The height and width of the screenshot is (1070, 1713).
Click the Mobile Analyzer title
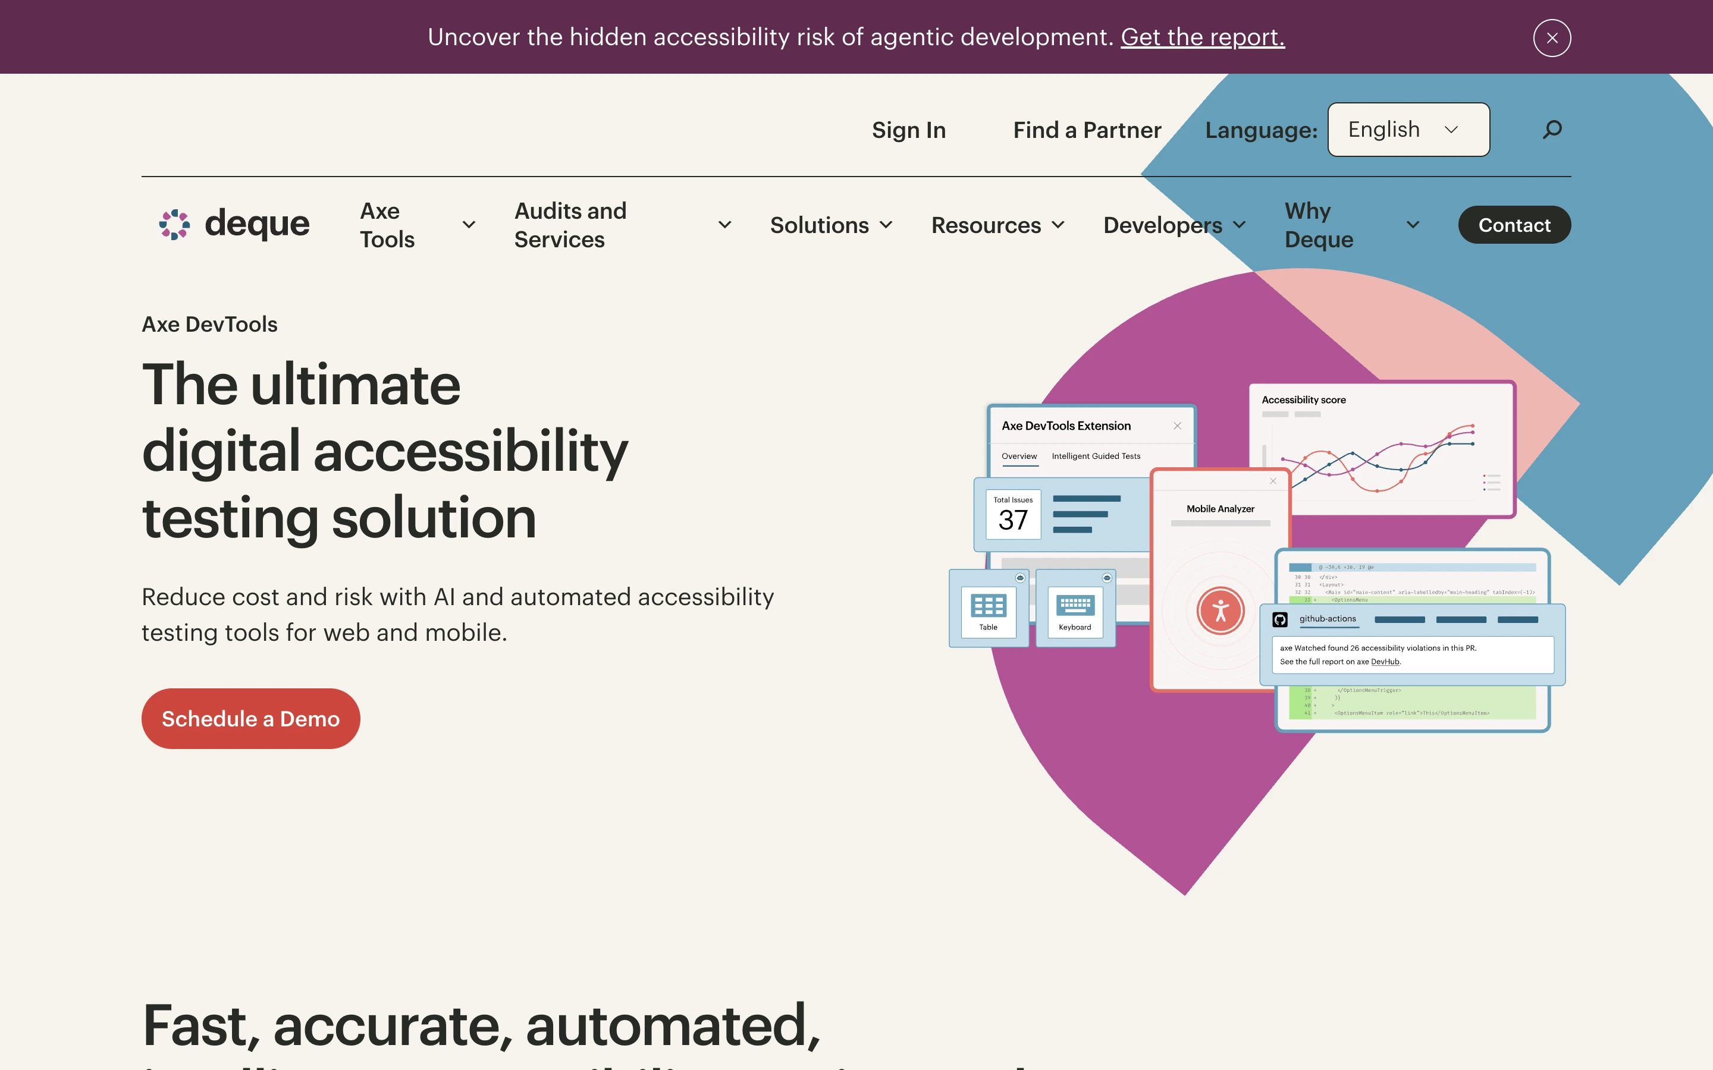(x=1221, y=509)
